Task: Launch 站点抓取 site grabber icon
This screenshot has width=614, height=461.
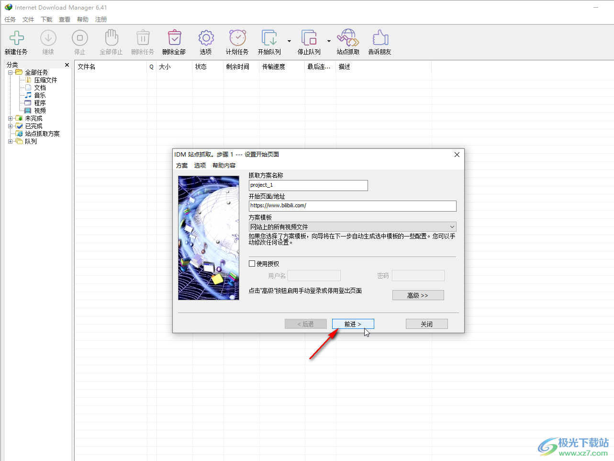Action: click(x=348, y=38)
